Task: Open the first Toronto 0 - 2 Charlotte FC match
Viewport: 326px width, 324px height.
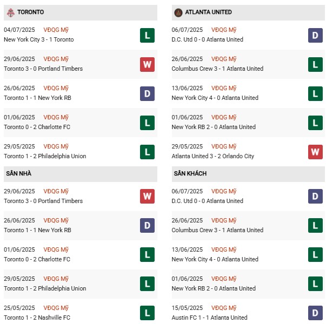Action: coord(37,127)
